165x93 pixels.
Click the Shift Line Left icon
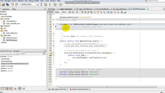coord(108,12)
